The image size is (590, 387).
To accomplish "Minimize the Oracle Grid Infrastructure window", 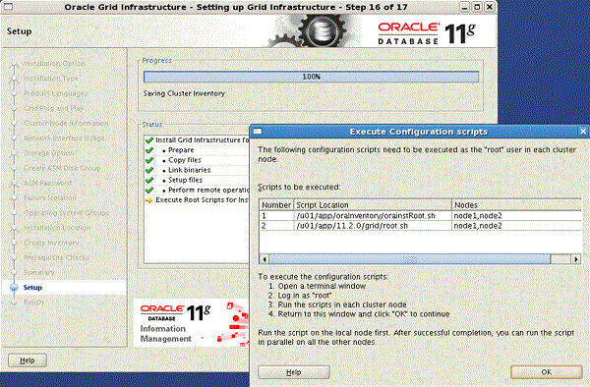I will tap(465, 7).
